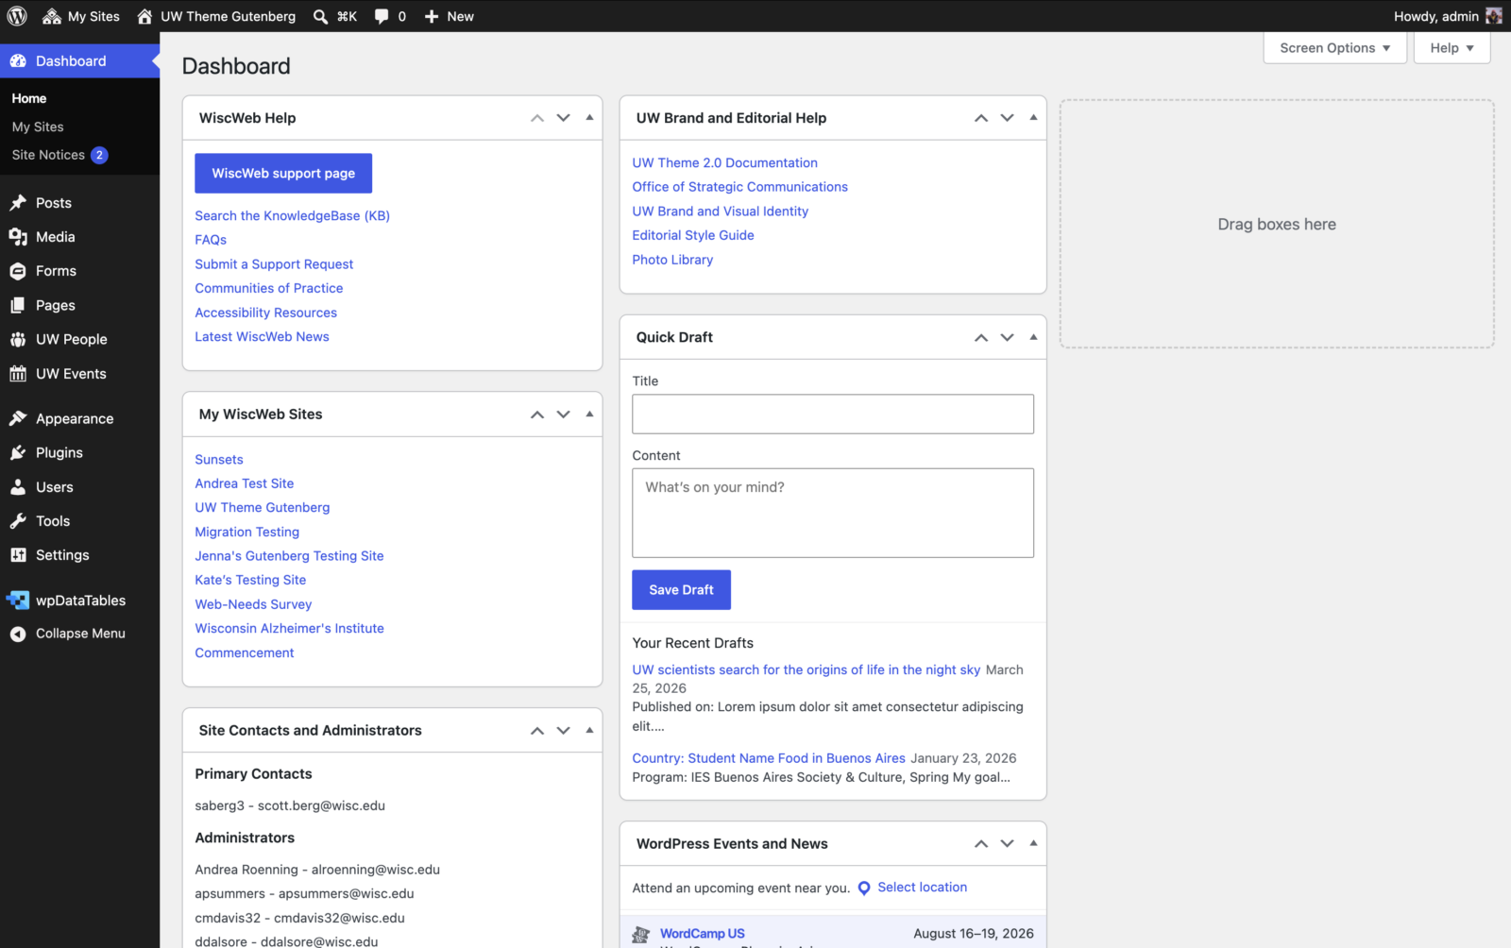Screen dimensions: 1511x948
Task: Click the Users person icon
Action: 18,487
